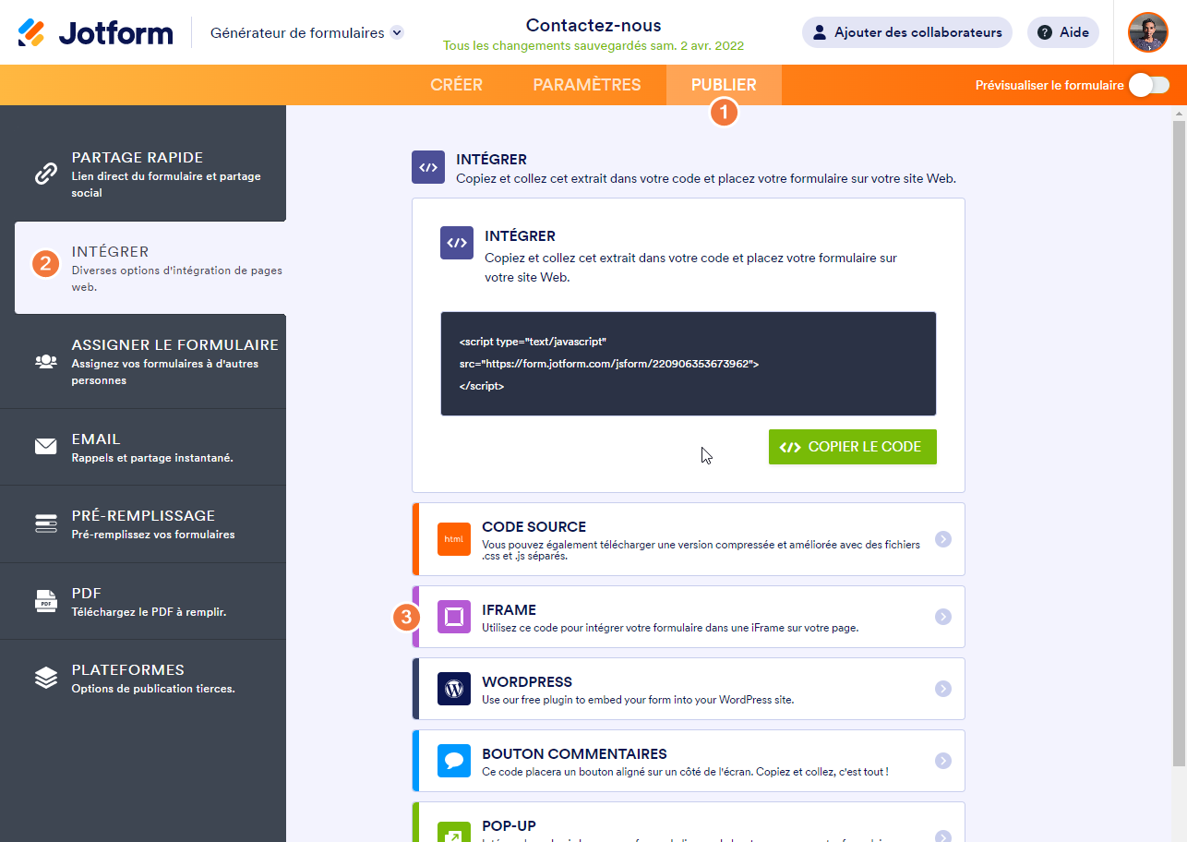The width and height of the screenshot is (1187, 842).
Task: Switch to the Publier tab
Action: pos(724,85)
